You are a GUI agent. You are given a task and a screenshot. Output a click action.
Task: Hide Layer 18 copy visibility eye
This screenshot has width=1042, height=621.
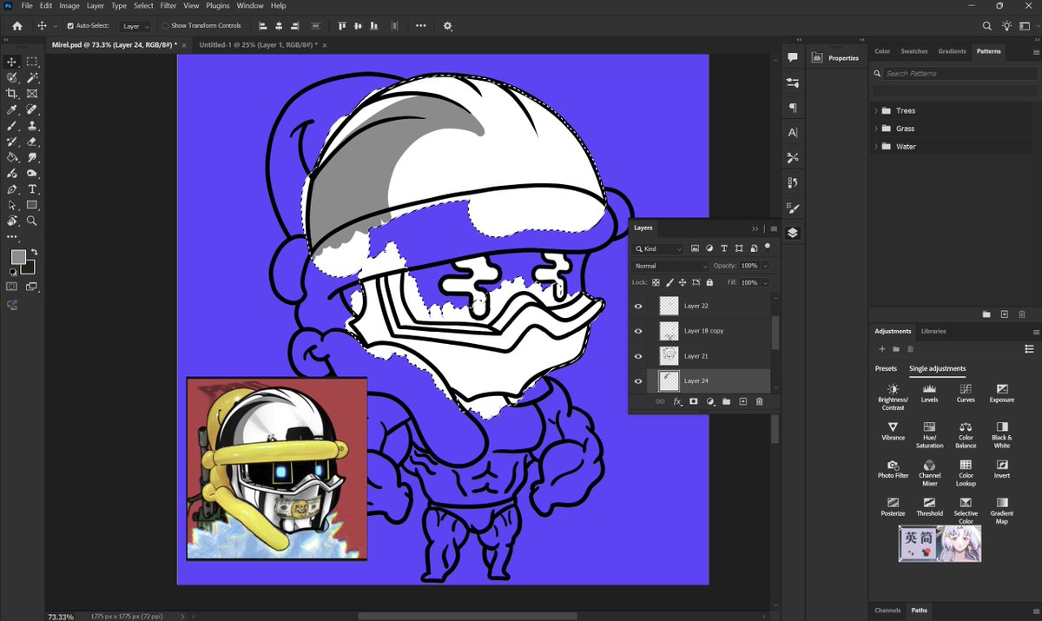[638, 331]
